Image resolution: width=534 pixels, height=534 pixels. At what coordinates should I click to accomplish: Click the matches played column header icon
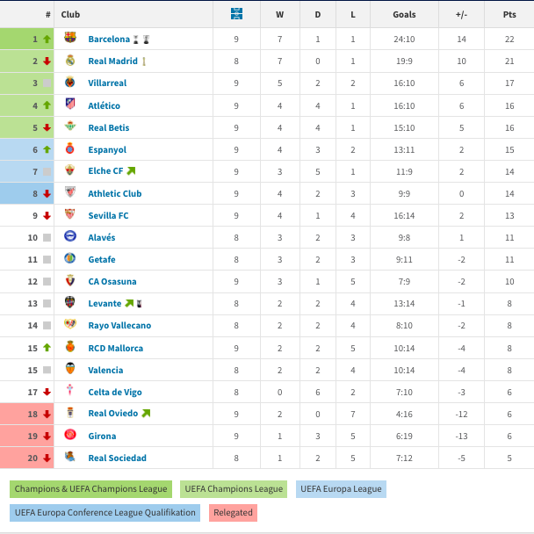pos(236,14)
